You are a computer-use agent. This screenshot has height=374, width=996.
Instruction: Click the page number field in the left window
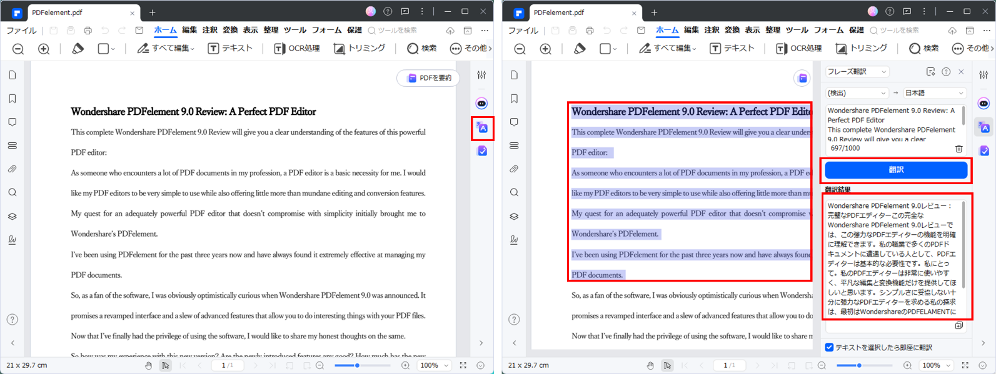click(228, 365)
